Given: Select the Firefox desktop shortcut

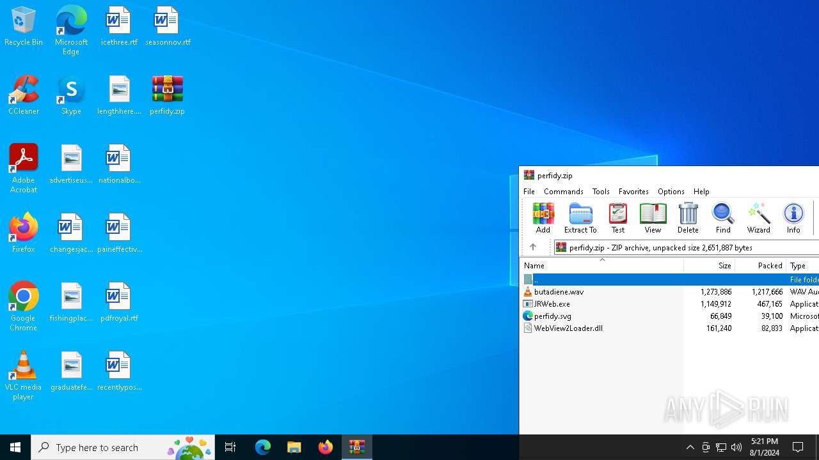Looking at the screenshot, I should coord(24,233).
